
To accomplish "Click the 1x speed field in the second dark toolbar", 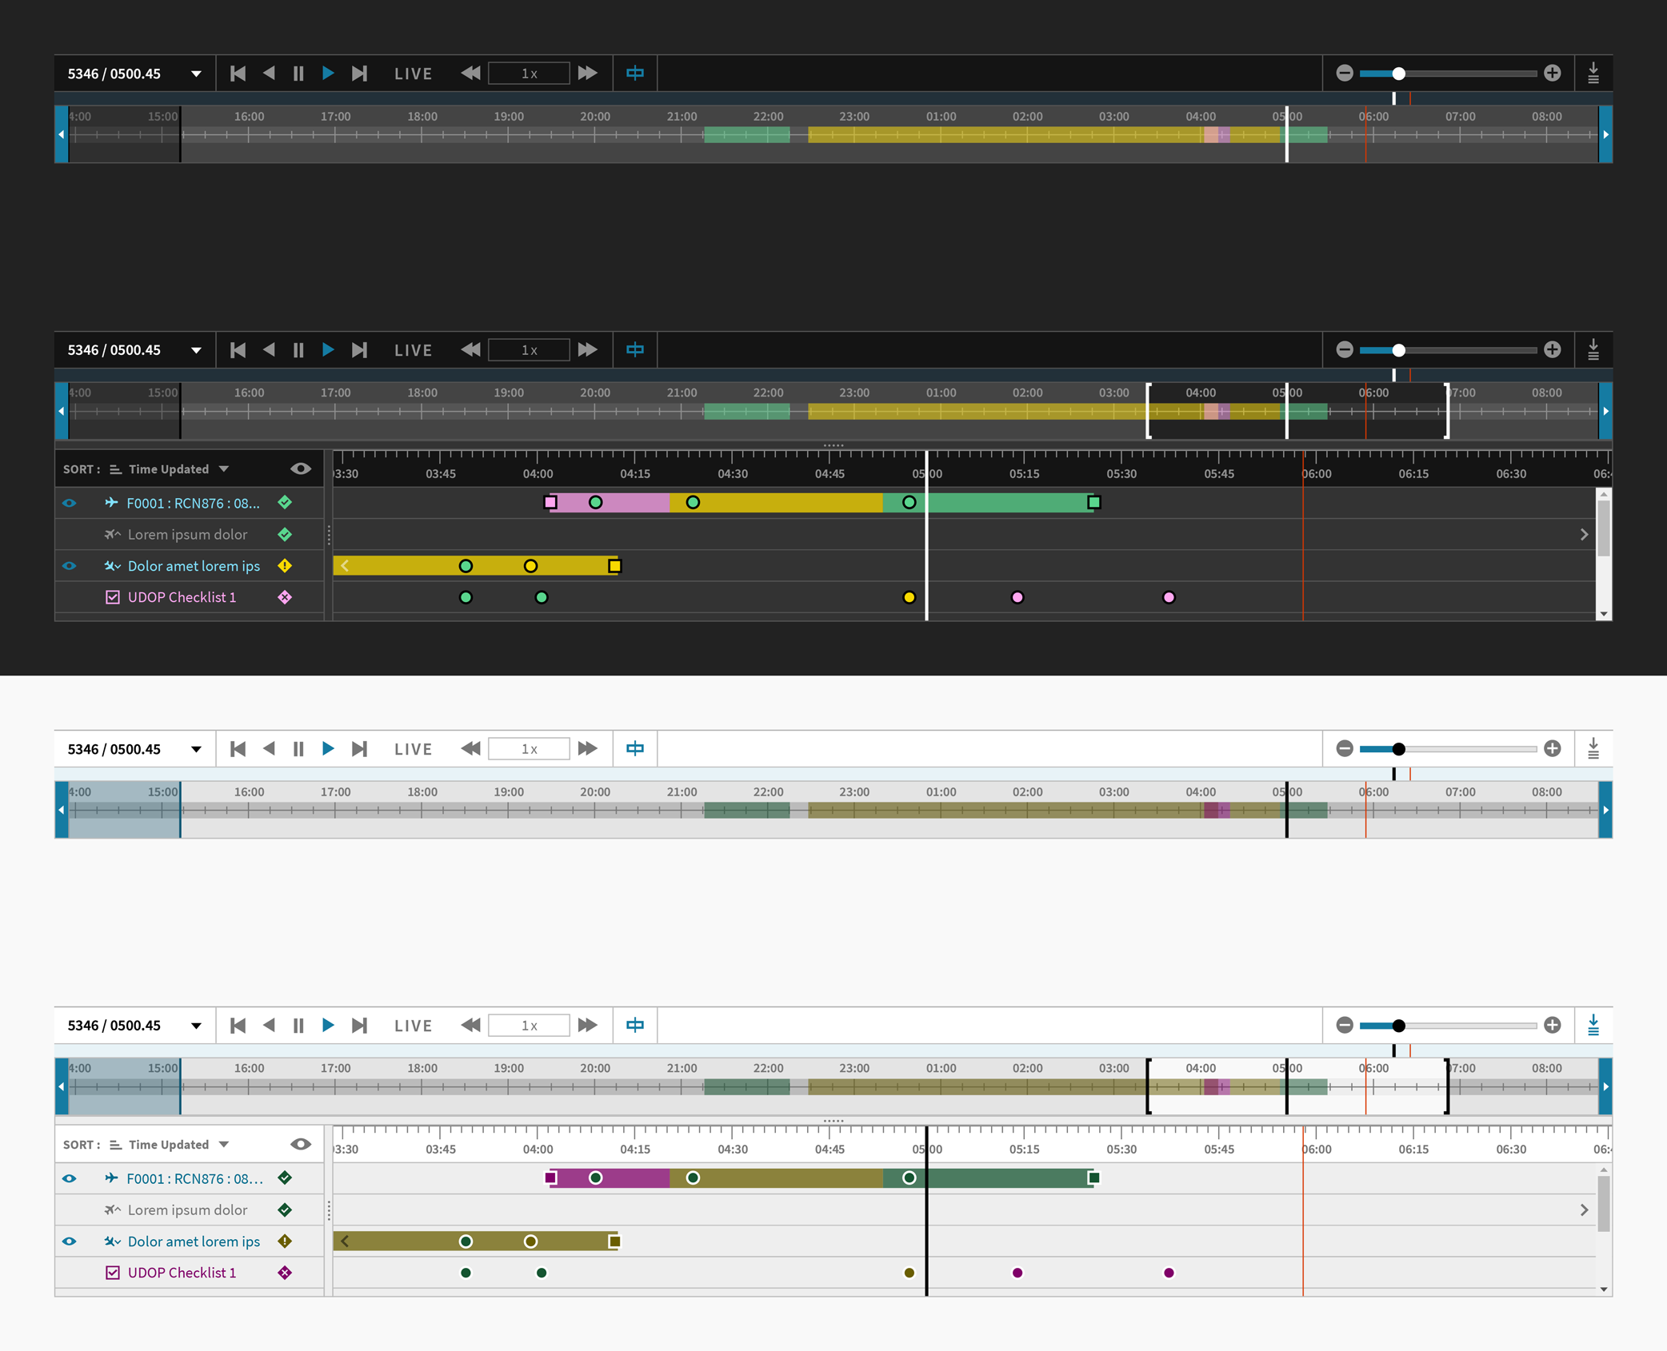I will [529, 350].
